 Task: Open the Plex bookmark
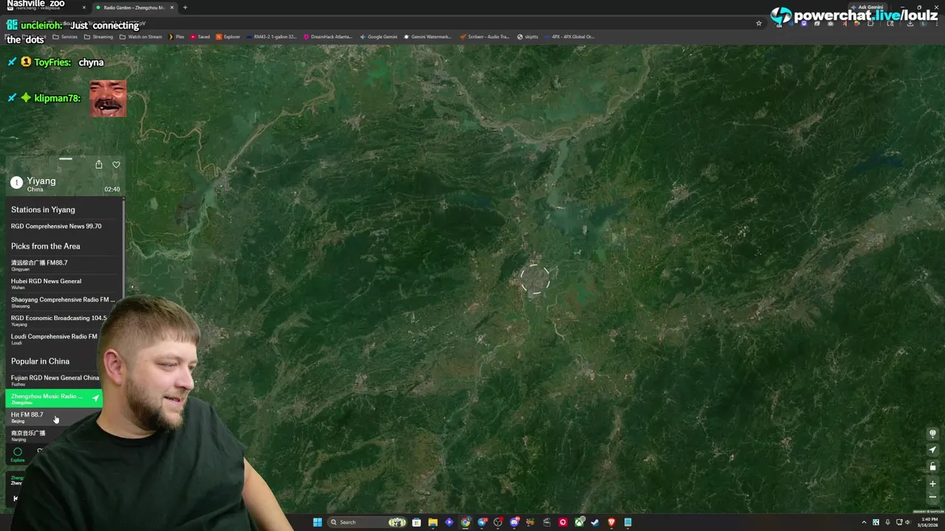pos(176,37)
